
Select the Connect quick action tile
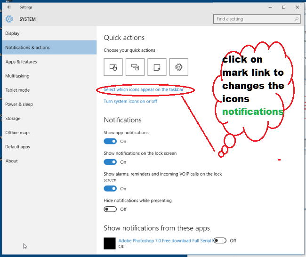tap(135, 67)
